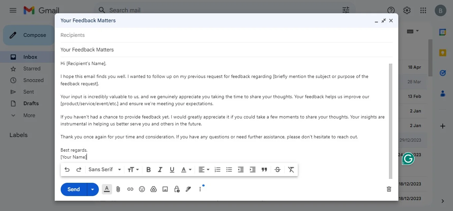The height and width of the screenshot is (211, 453).
Task: Toggle bold formatting
Action: click(x=148, y=170)
